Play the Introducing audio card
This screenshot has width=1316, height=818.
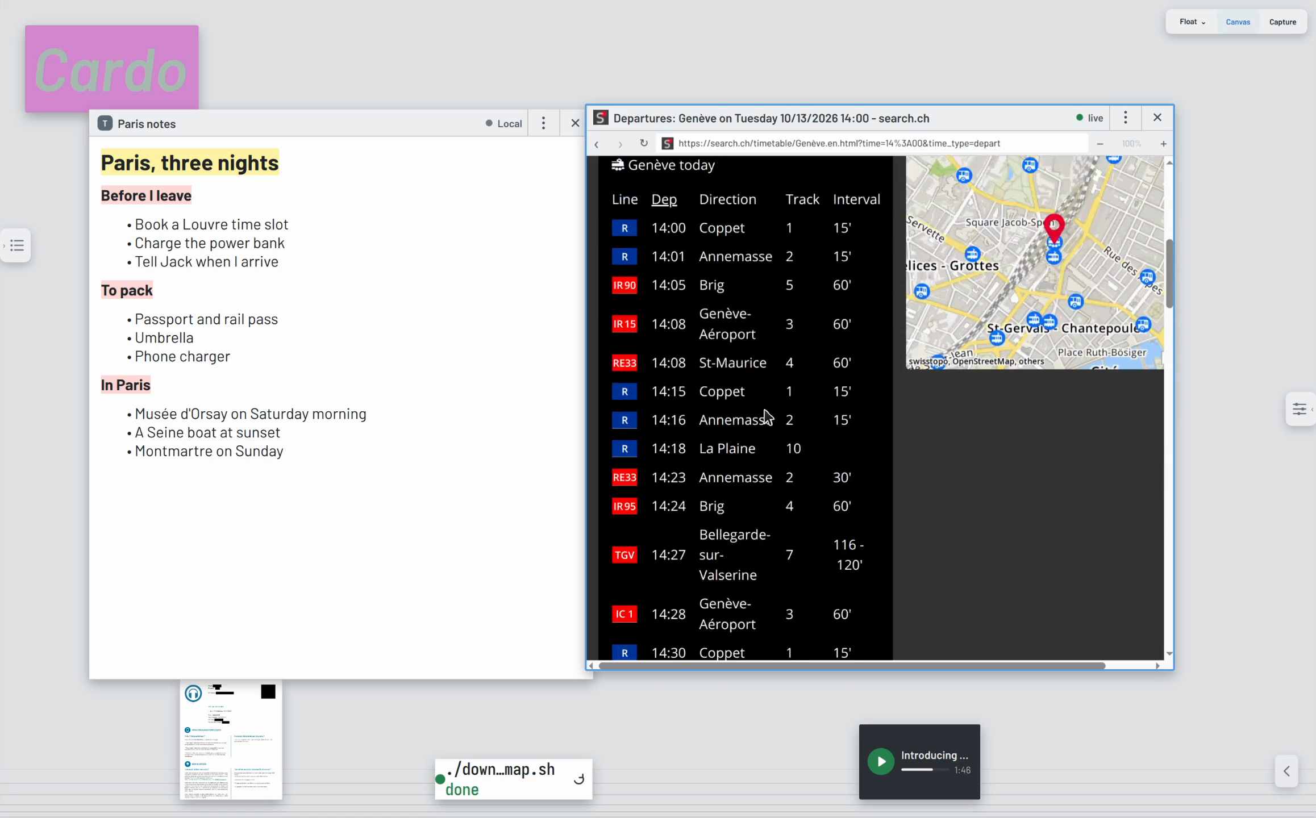click(x=881, y=761)
